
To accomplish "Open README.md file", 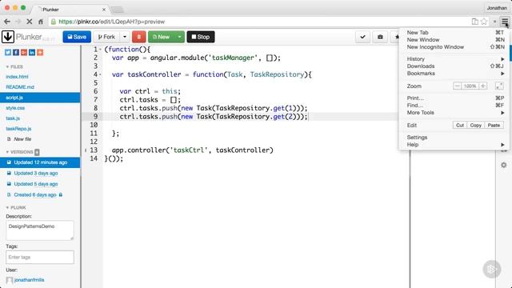I will coord(20,87).
